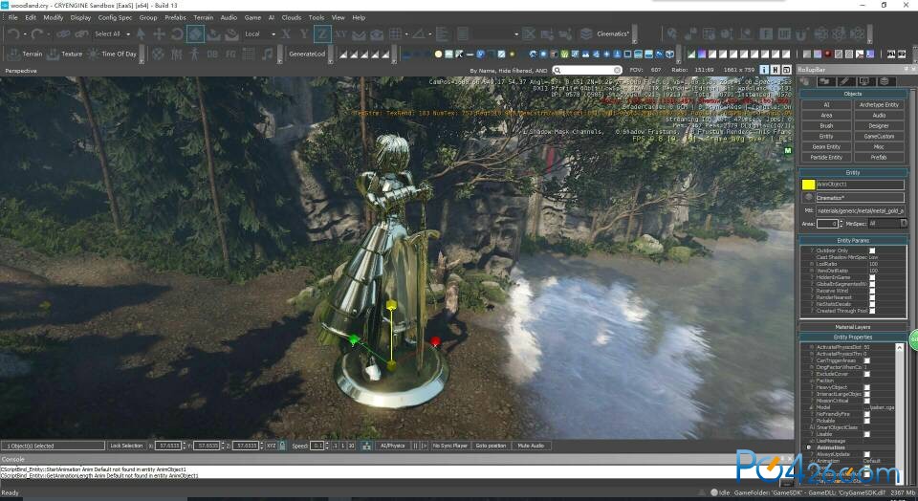Open the File menu
The width and height of the screenshot is (918, 501).
[x=12, y=17]
